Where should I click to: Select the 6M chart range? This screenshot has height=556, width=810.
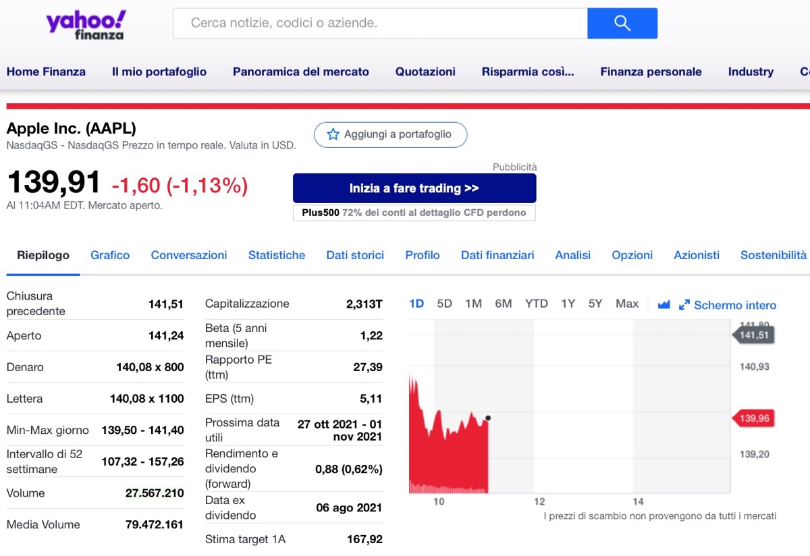(504, 304)
